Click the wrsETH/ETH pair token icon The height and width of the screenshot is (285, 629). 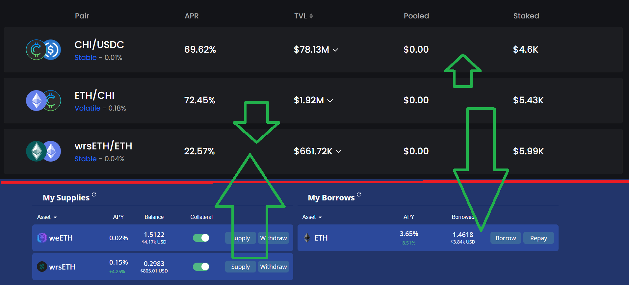(x=43, y=151)
